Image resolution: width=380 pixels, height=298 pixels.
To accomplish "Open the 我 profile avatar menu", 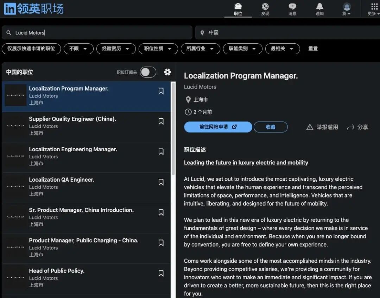I will click(x=347, y=10).
